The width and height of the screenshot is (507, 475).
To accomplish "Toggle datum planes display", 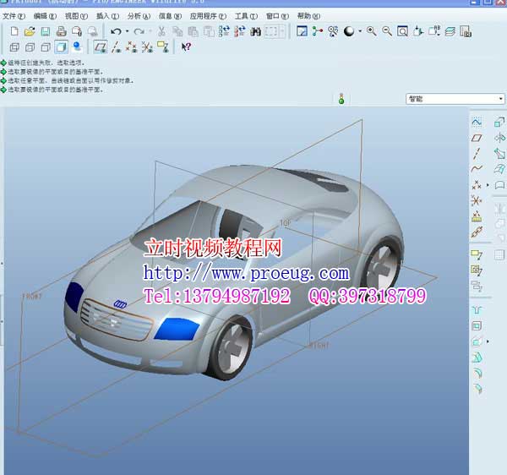I will tap(101, 47).
